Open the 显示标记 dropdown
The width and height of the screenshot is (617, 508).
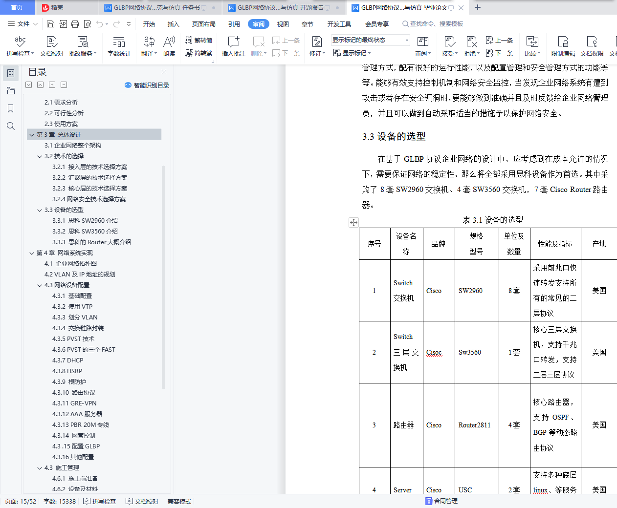click(x=352, y=53)
